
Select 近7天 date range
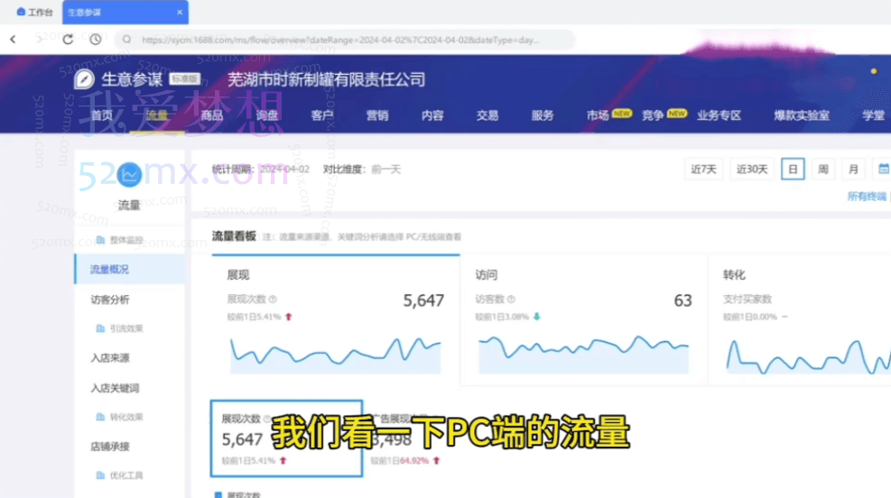[x=703, y=170]
